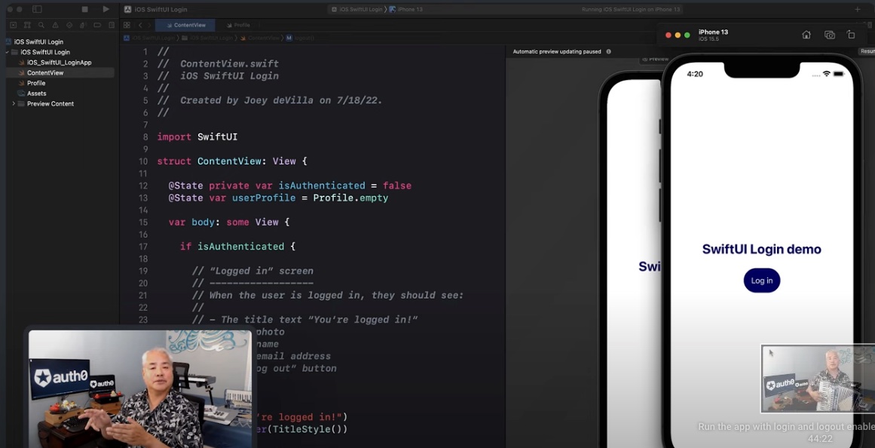Click the userProfile state declaration line
This screenshot has height=448, width=875.
(x=278, y=198)
